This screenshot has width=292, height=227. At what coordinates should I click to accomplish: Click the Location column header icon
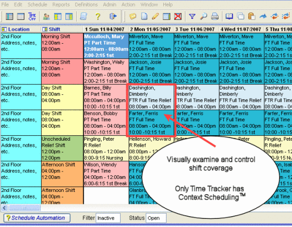pyautogui.click(x=4, y=29)
